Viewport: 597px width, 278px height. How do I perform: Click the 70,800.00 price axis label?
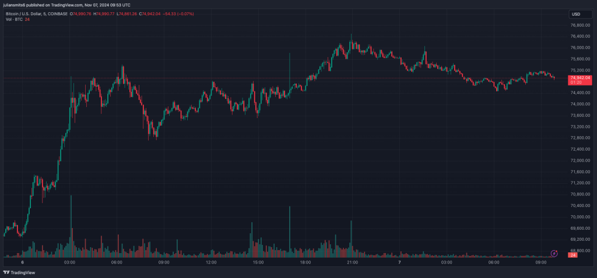coord(580,194)
